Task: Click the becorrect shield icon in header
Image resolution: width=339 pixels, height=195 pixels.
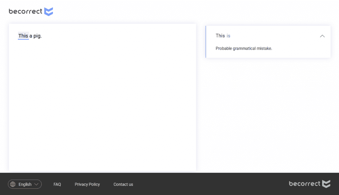Action: (49, 12)
